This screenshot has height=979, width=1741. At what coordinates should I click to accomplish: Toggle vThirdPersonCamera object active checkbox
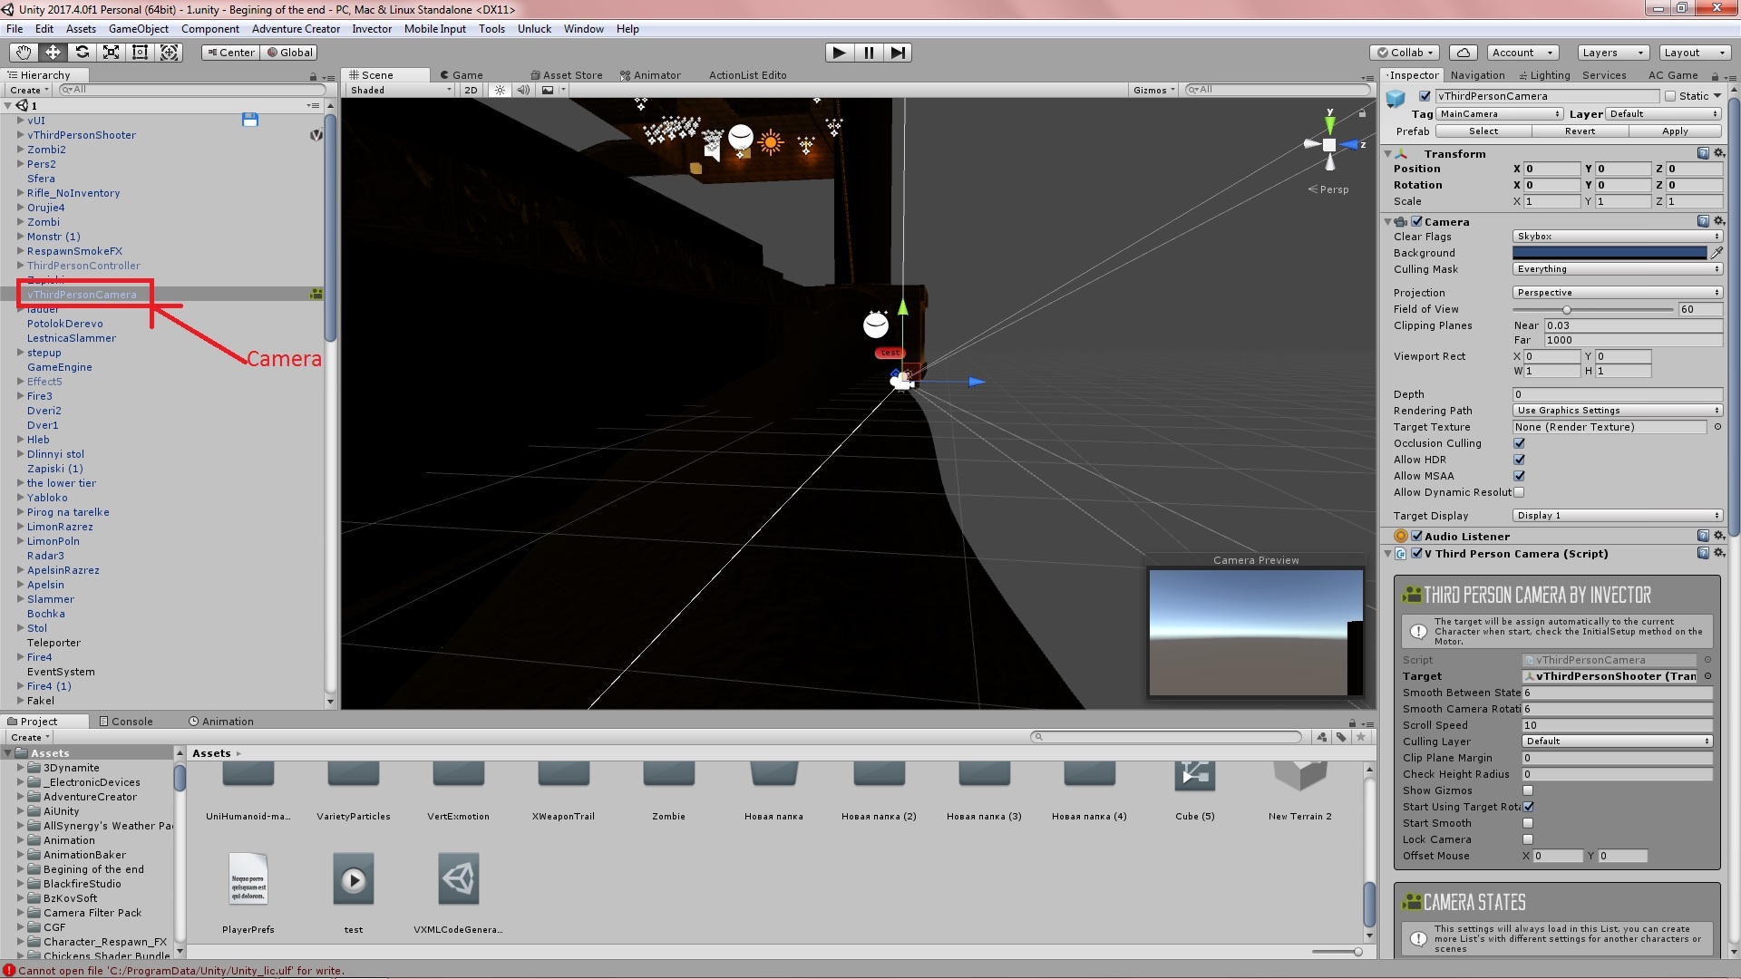point(1425,96)
